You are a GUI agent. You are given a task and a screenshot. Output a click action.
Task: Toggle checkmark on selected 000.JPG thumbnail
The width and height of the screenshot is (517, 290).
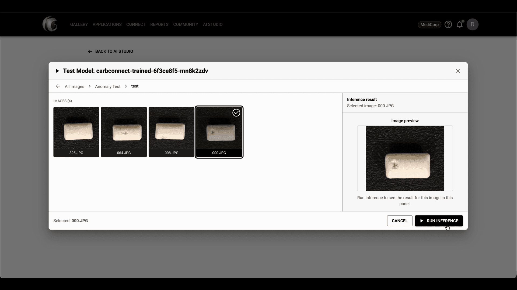[236, 113]
